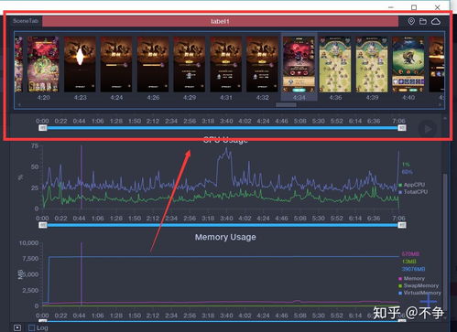Toggle SwapMemory legend series
This screenshot has height=332, width=457.
click(x=419, y=285)
